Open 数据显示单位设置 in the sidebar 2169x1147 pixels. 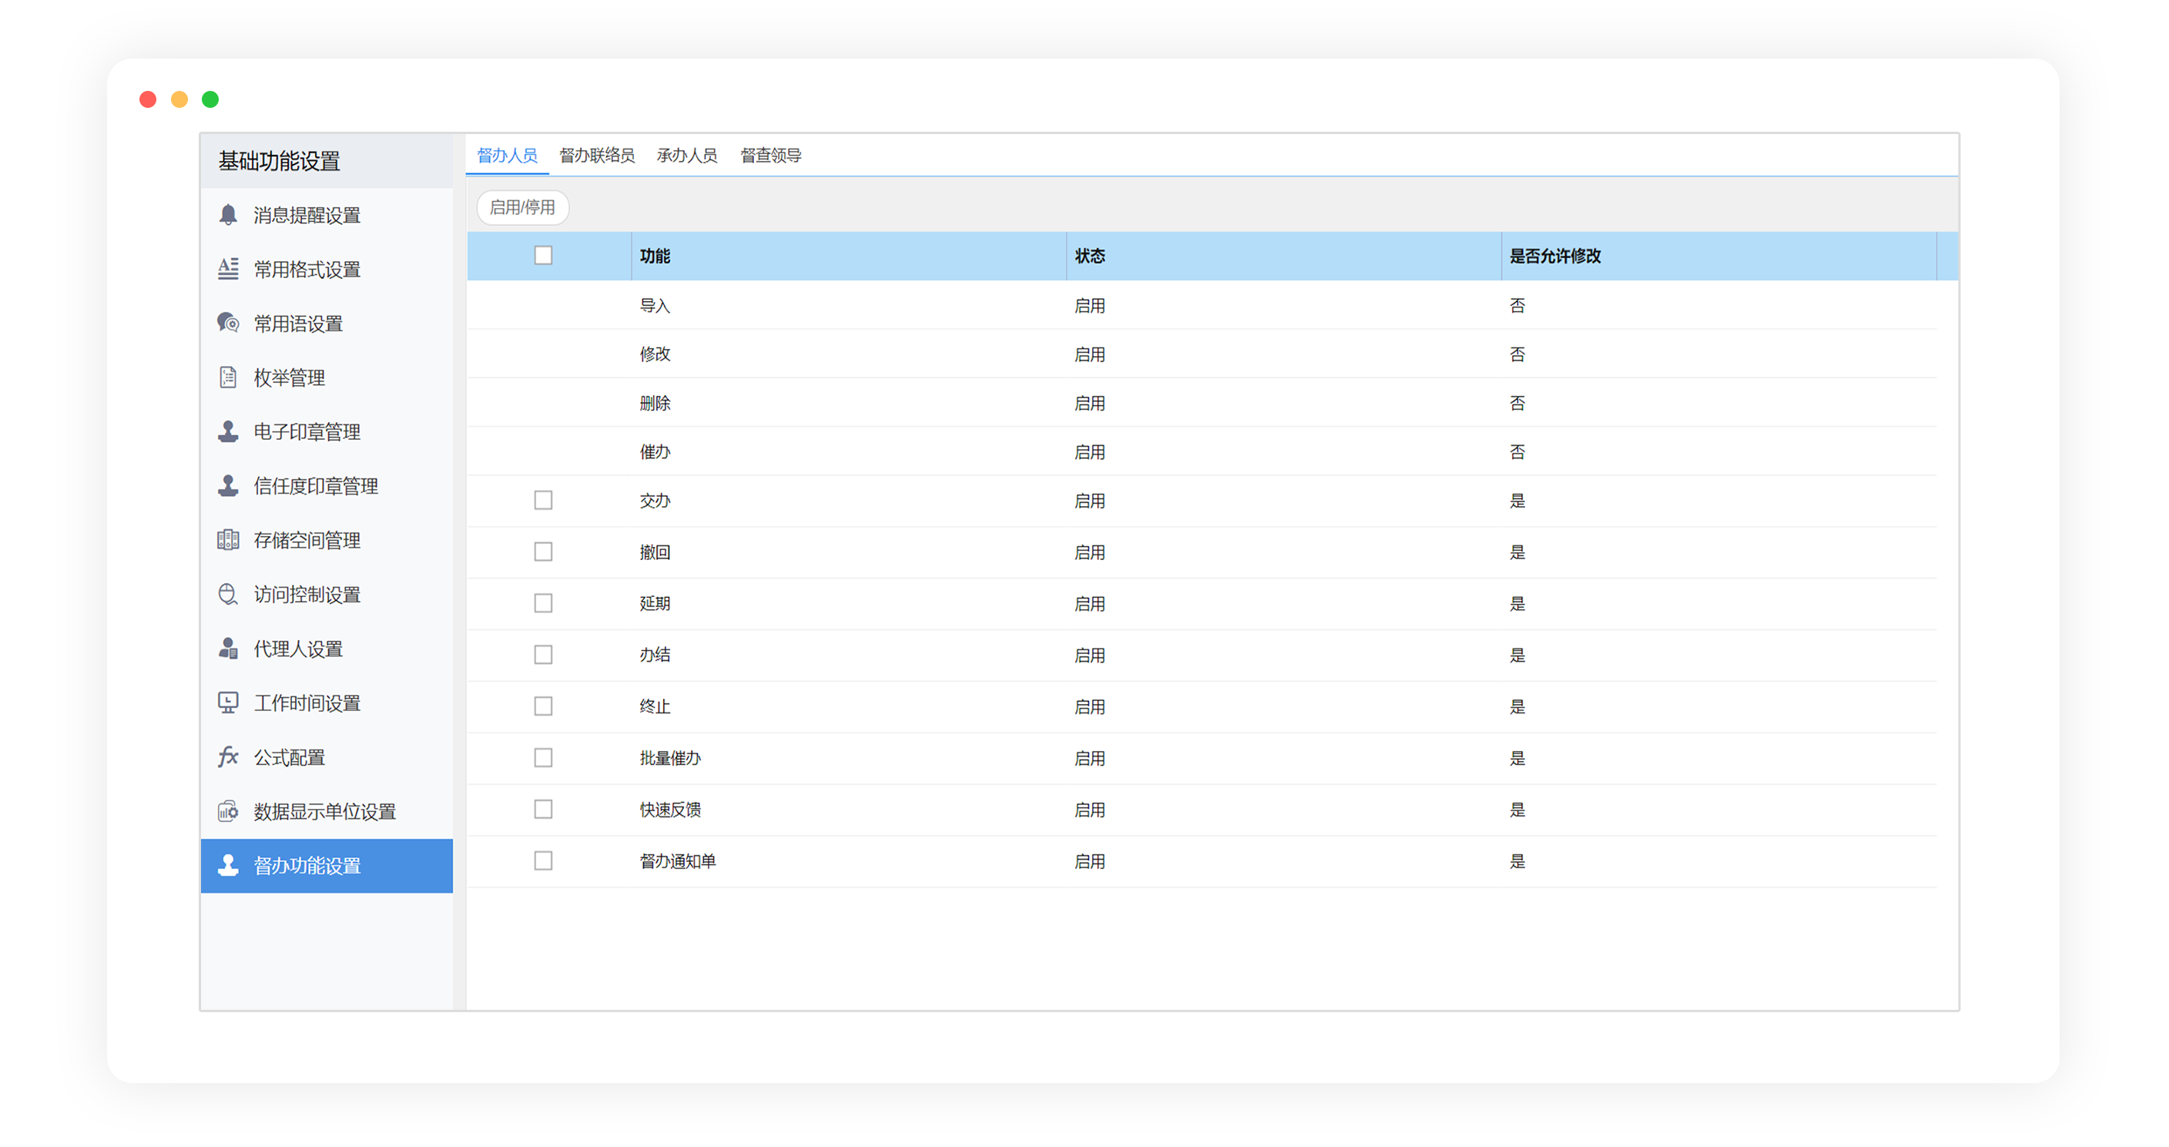coord(324,811)
